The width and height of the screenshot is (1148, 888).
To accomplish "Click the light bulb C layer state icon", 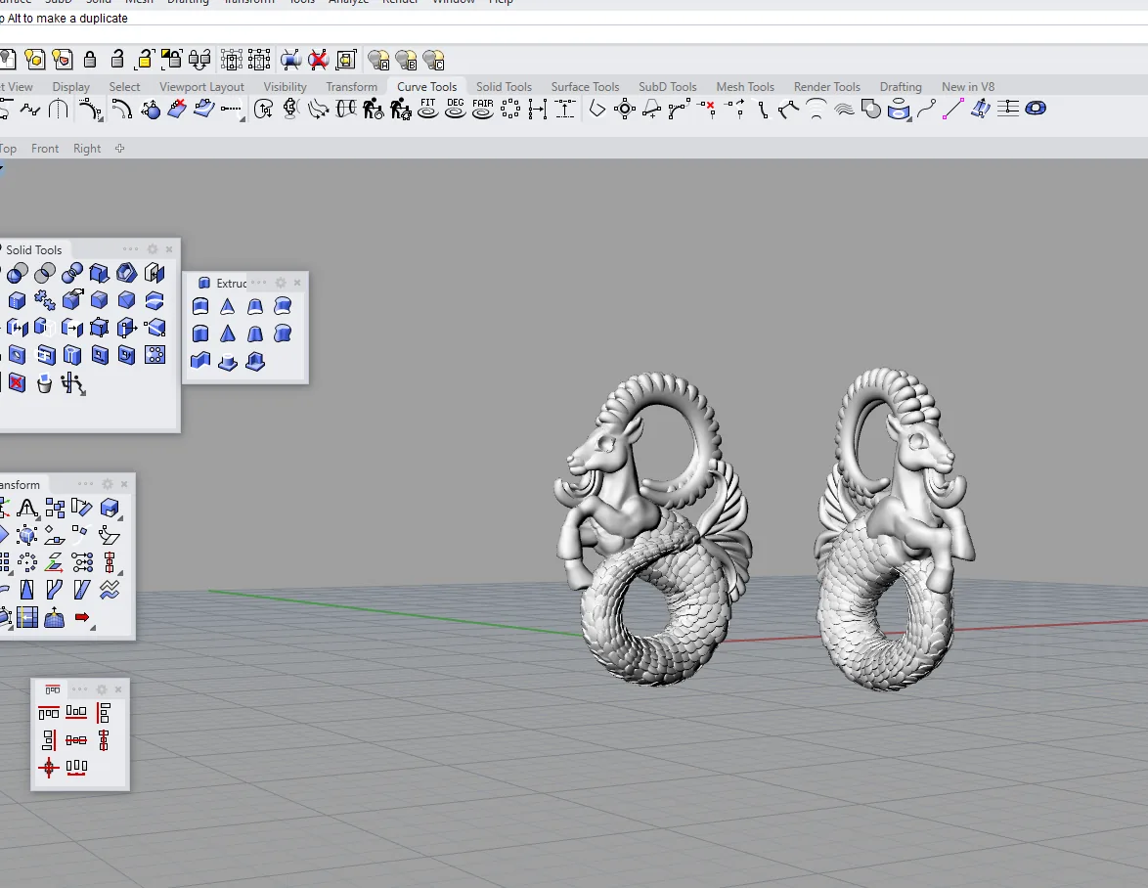I will click(x=433, y=60).
